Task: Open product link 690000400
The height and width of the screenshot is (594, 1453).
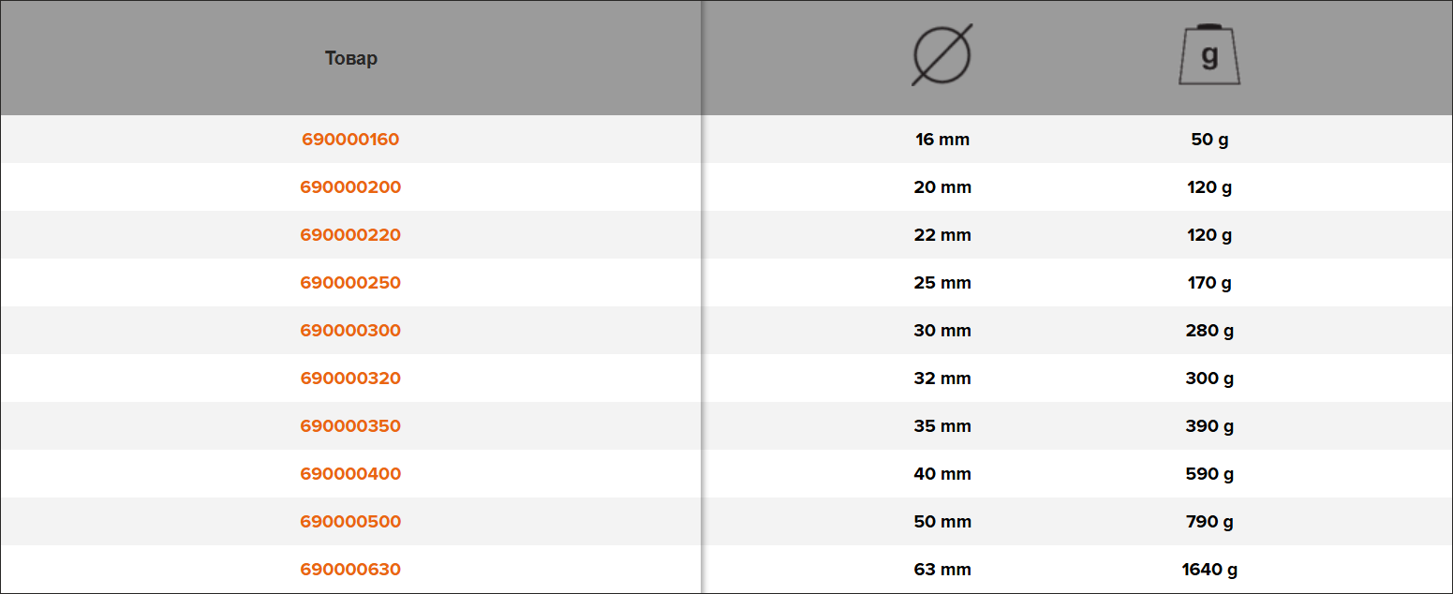Action: click(x=350, y=474)
